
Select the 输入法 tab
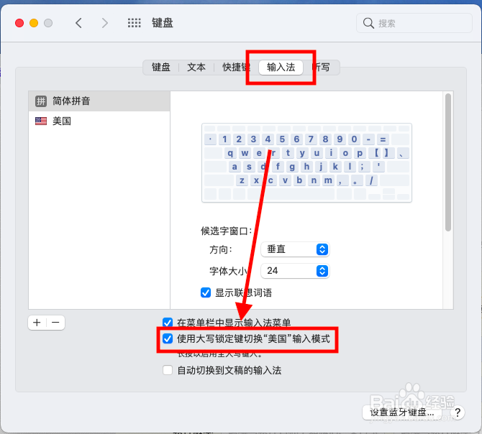point(281,68)
